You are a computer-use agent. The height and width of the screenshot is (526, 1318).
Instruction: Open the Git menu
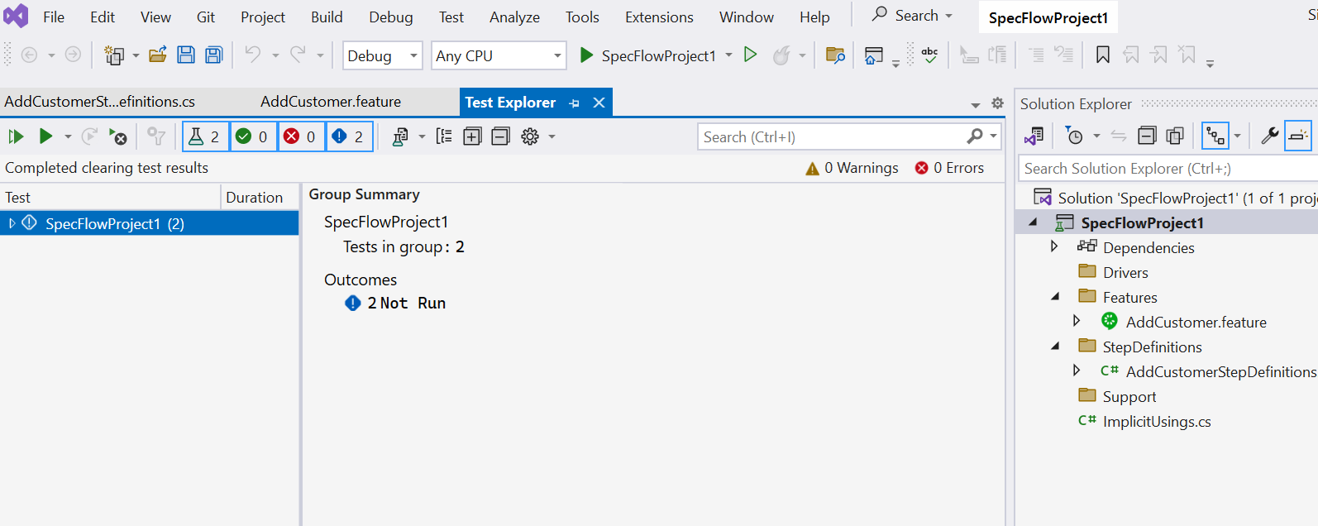pyautogui.click(x=206, y=17)
